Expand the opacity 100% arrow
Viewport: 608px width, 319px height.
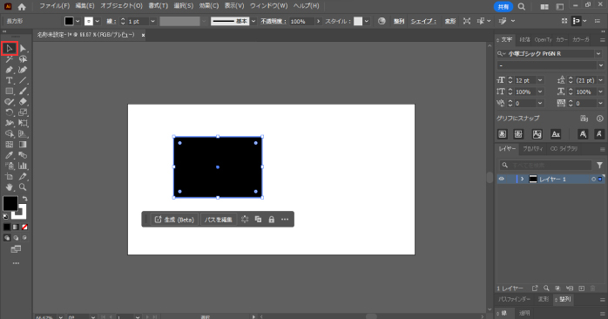pyautogui.click(x=318, y=21)
